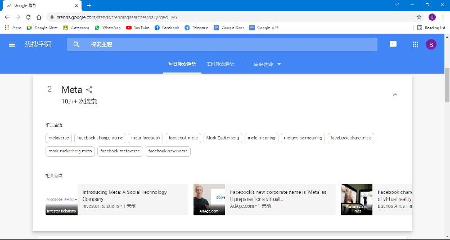Open the send feedback icon
450x240 pixels.
393,44
